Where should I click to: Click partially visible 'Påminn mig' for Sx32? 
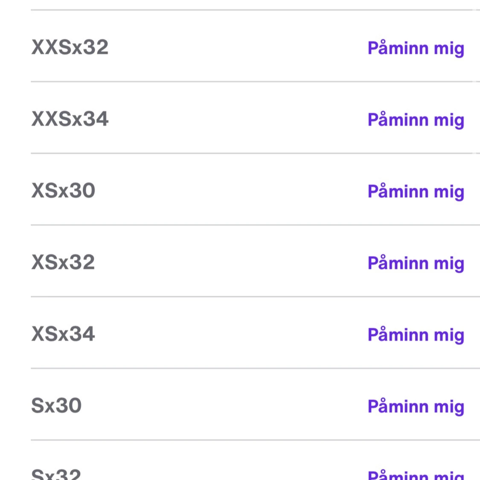(x=416, y=475)
